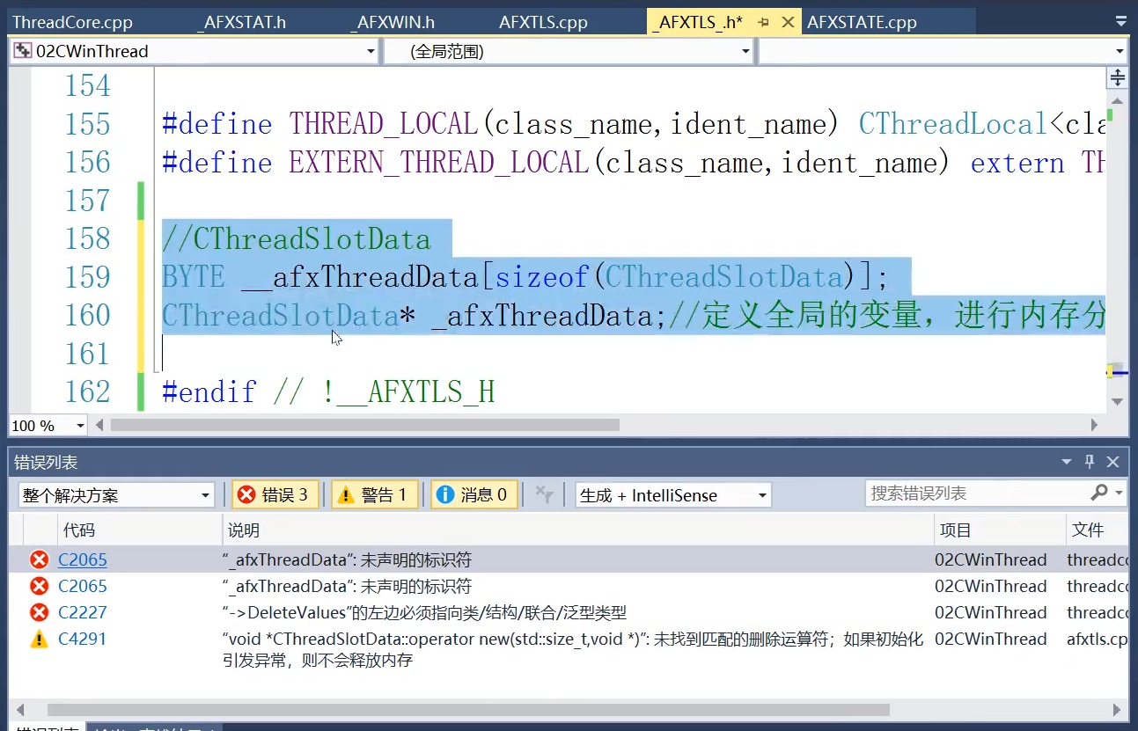This screenshot has width=1138, height=731.
Task: Click the sizeof keyword on line 159
Action: (x=542, y=277)
